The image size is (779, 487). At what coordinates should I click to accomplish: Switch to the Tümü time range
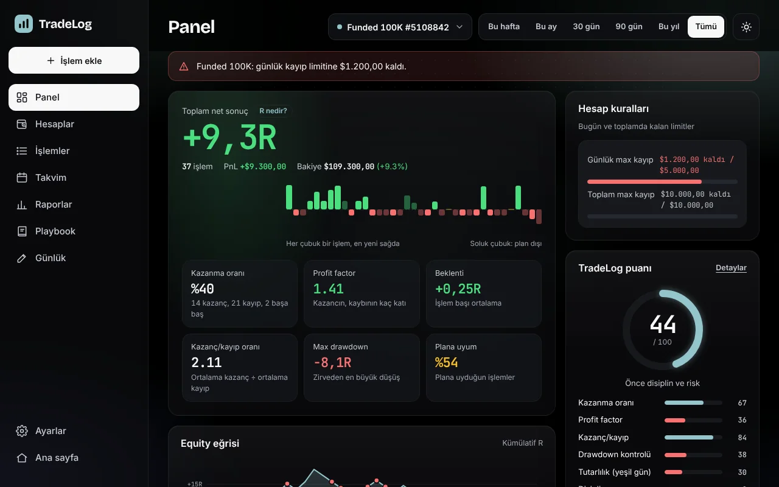coord(706,27)
